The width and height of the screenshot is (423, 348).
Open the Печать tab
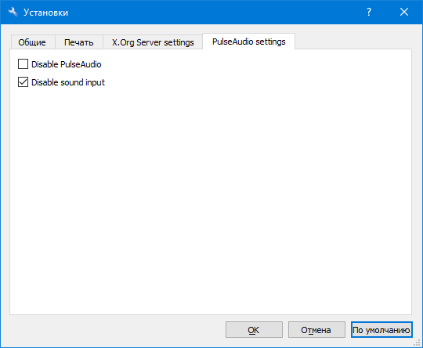click(x=79, y=42)
